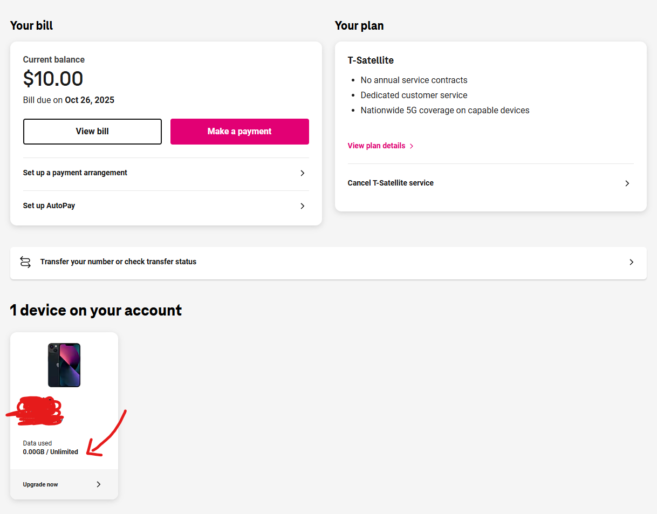The height and width of the screenshot is (514, 657).
Task: Select Set up a payment arrangement
Action: tap(76, 173)
